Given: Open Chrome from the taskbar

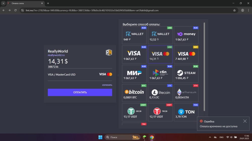Looking at the screenshot, I should (152, 137).
